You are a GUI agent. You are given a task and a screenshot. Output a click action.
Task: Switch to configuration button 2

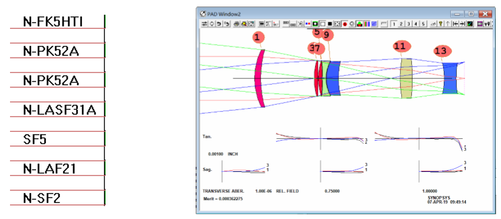coord(401,24)
